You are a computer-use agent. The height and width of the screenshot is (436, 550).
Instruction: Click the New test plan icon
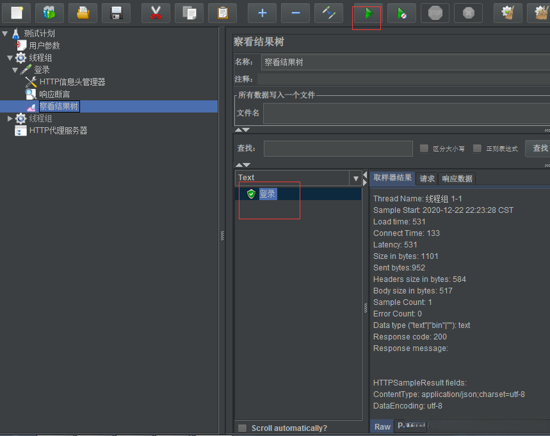pos(16,13)
